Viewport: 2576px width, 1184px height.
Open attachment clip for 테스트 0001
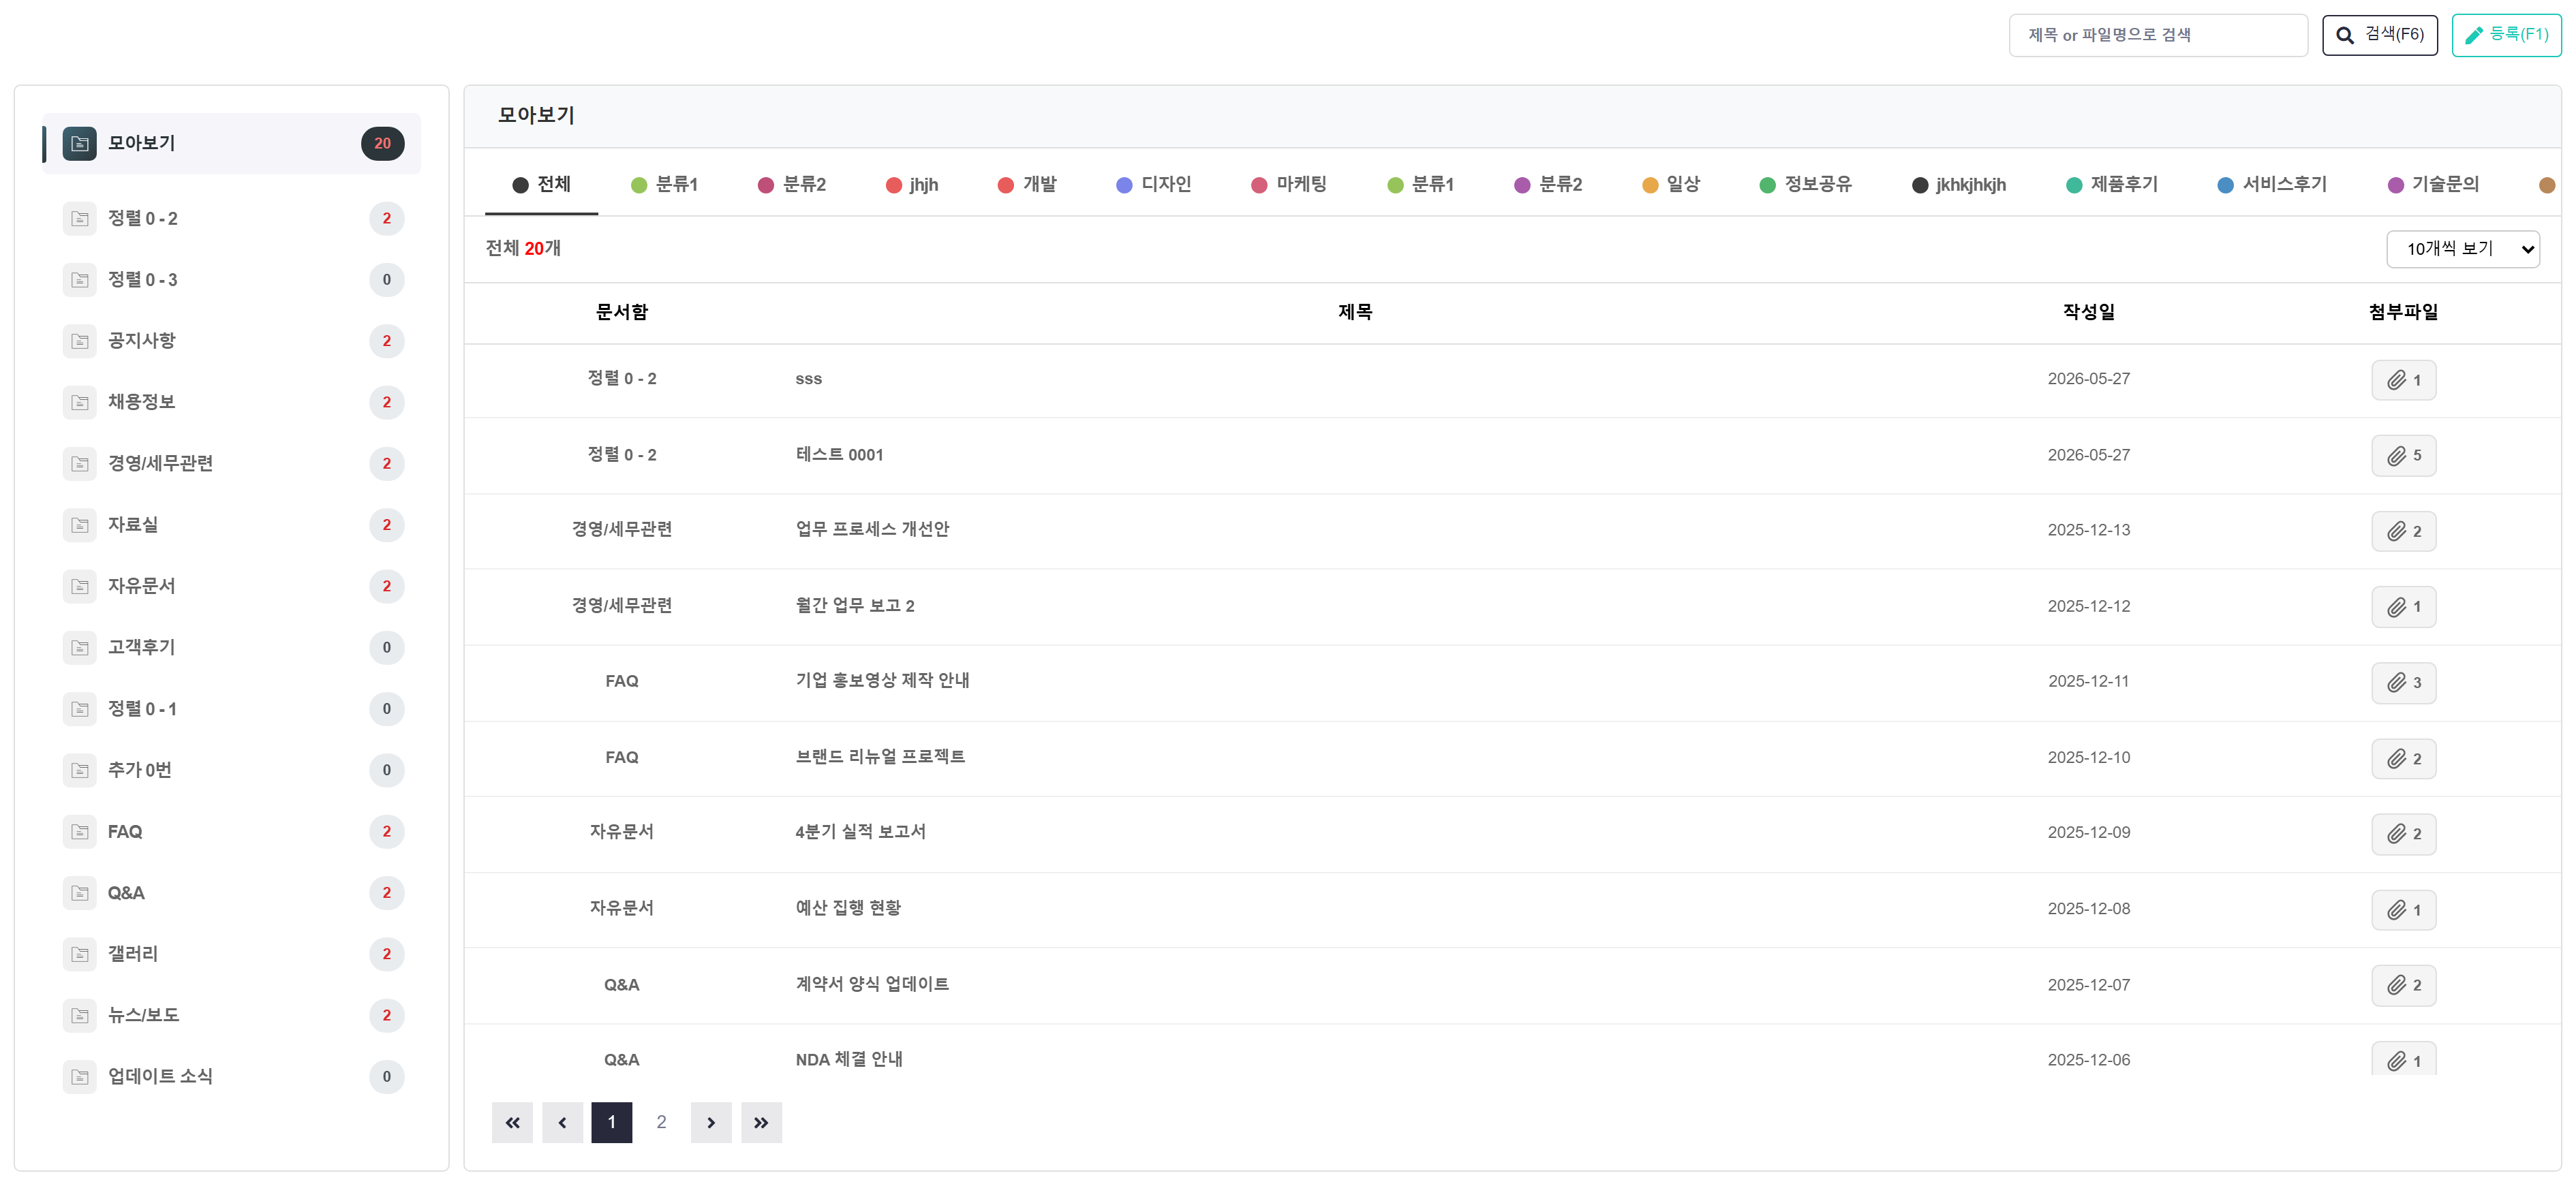click(2403, 456)
